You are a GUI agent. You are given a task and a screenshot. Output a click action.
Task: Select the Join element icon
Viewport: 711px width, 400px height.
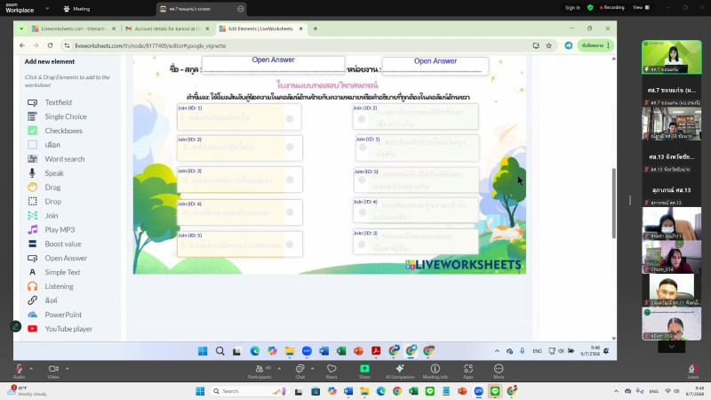[32, 215]
